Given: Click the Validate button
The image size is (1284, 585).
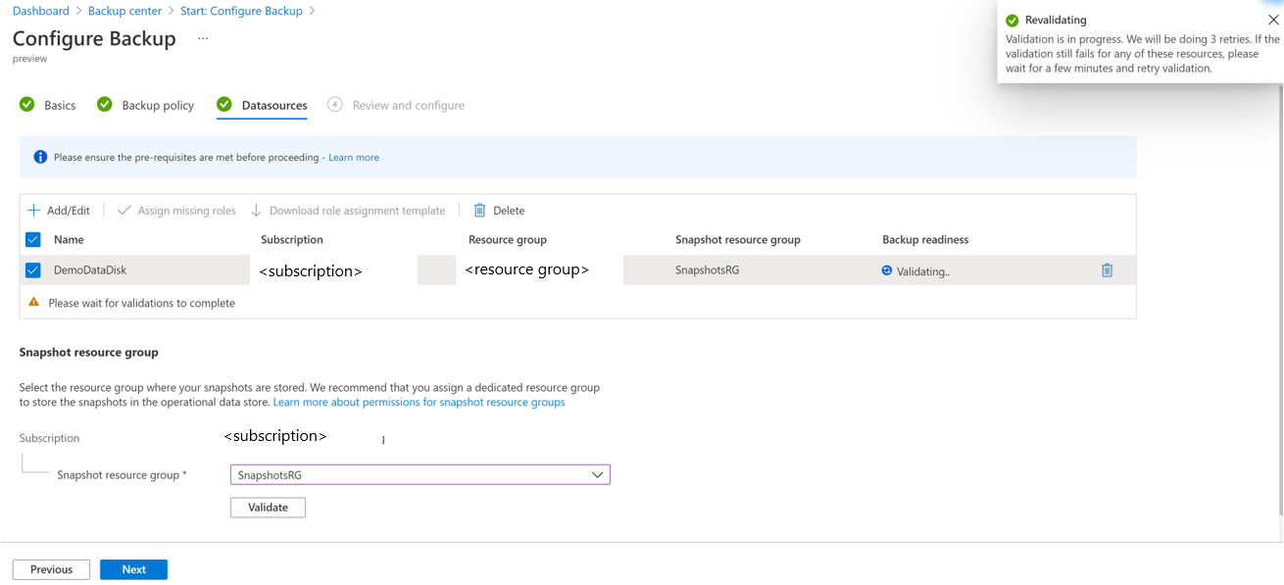Looking at the screenshot, I should (x=268, y=508).
